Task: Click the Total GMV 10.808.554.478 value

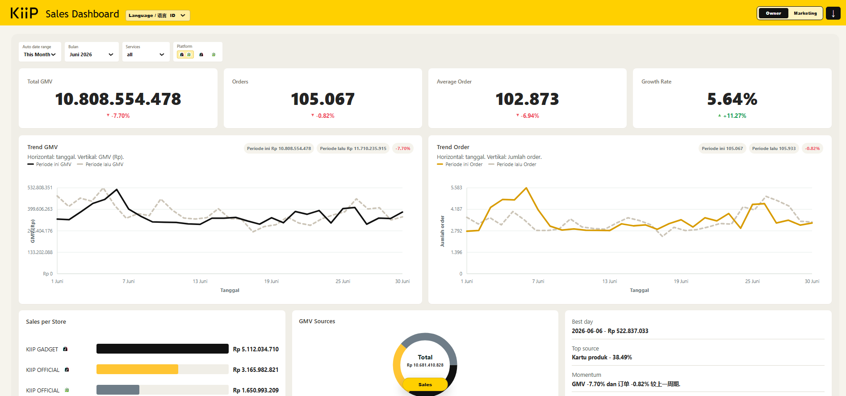Action: coord(118,99)
